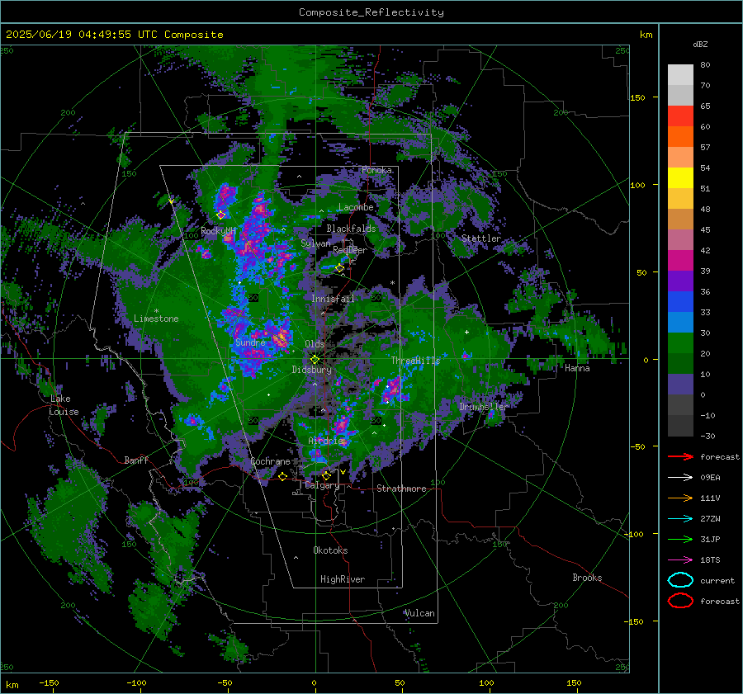The width and height of the screenshot is (743, 694).
Task: Select the green 30 dBZ color swatch
Action: 680,342
